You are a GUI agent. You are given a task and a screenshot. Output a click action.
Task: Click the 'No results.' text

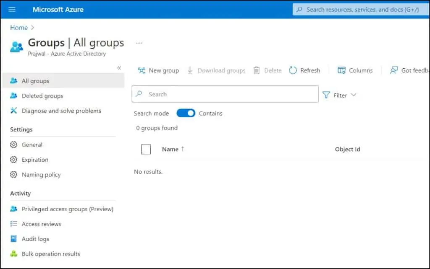click(148, 171)
